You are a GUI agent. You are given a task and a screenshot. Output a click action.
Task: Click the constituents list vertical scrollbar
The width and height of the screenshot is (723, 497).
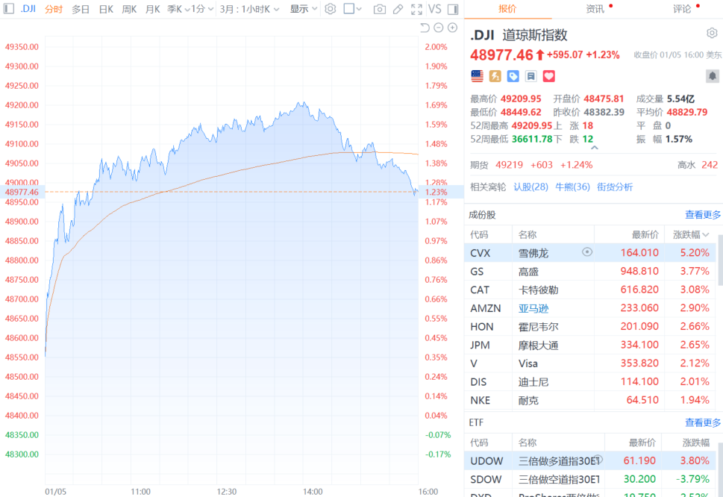click(x=720, y=260)
